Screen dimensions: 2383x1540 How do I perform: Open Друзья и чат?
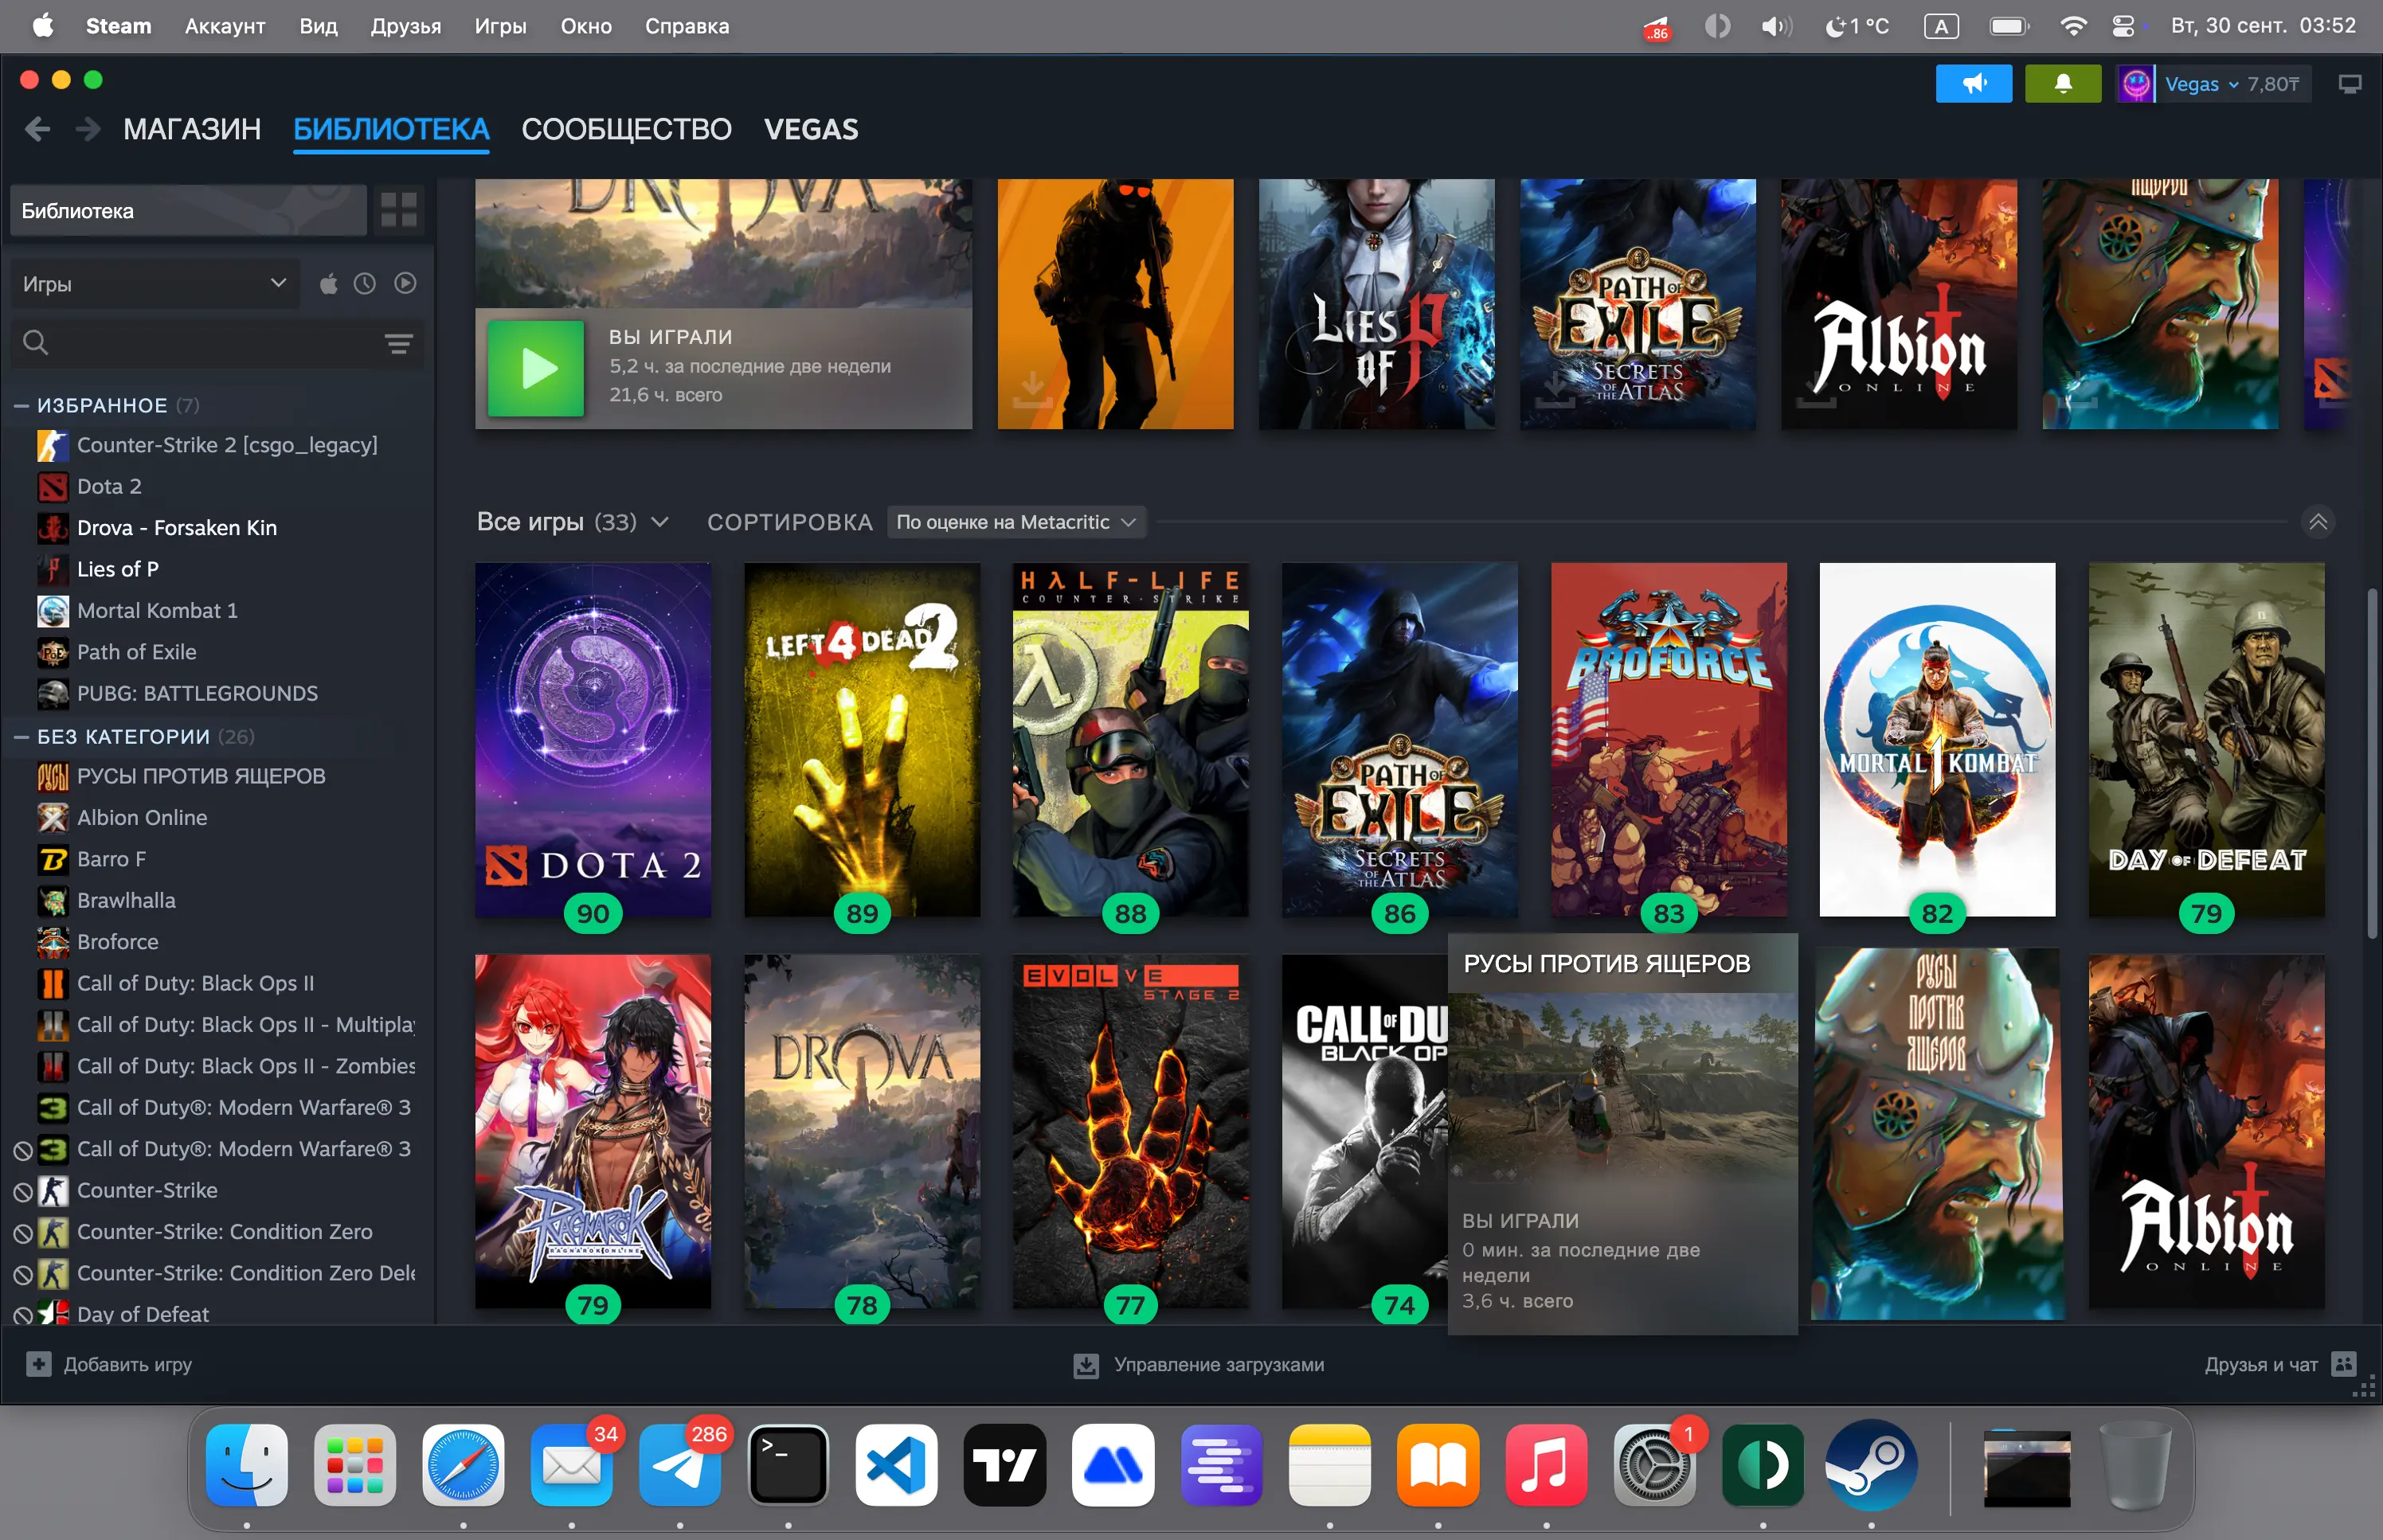[x=2261, y=1365]
